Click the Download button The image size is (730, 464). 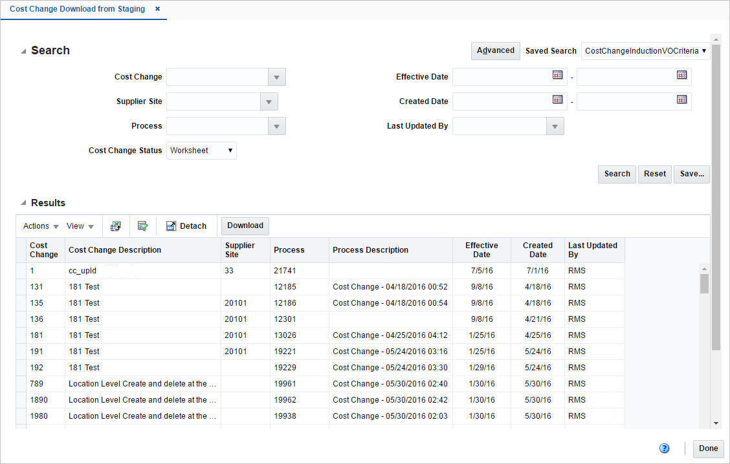coord(245,226)
